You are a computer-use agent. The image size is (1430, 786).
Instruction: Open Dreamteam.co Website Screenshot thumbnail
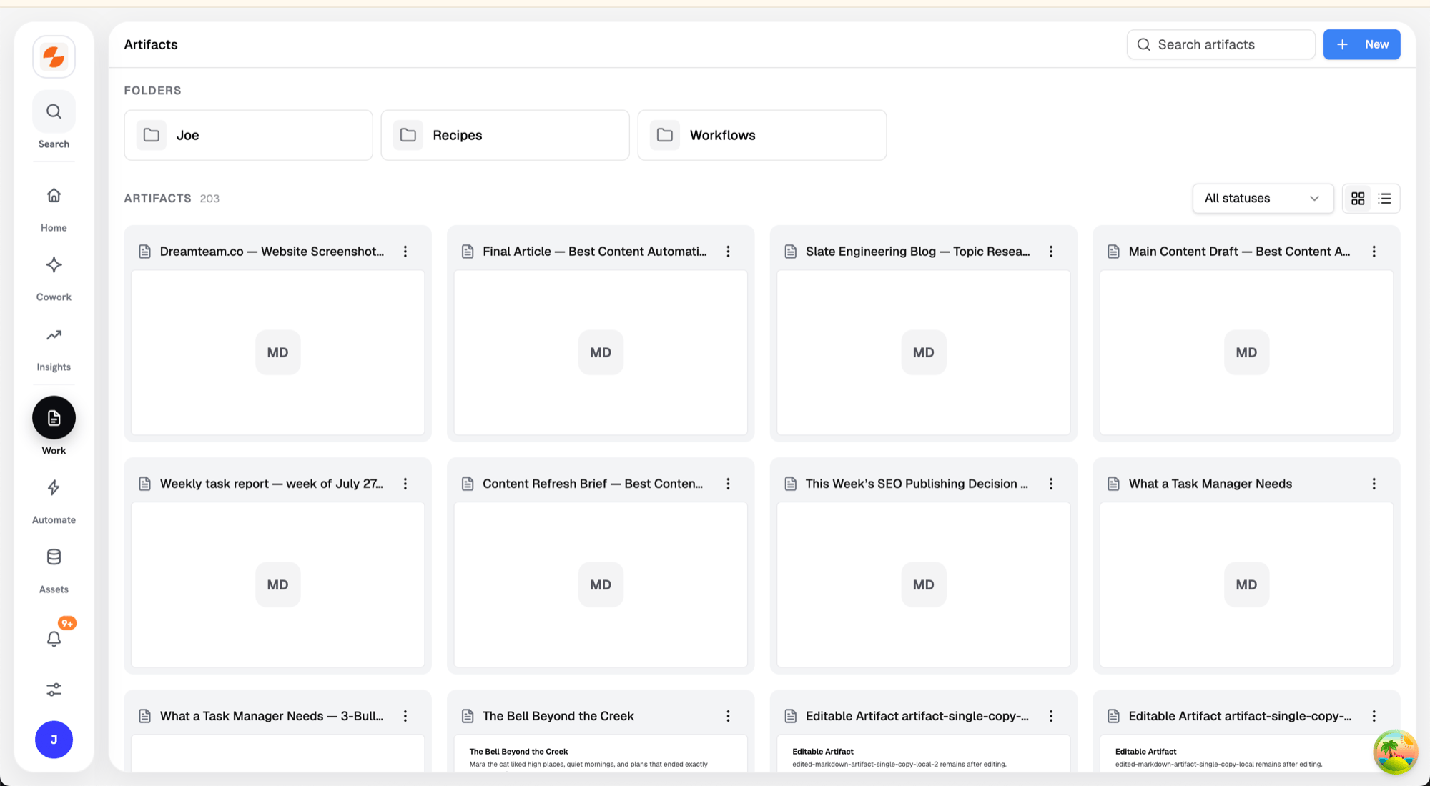[277, 352]
